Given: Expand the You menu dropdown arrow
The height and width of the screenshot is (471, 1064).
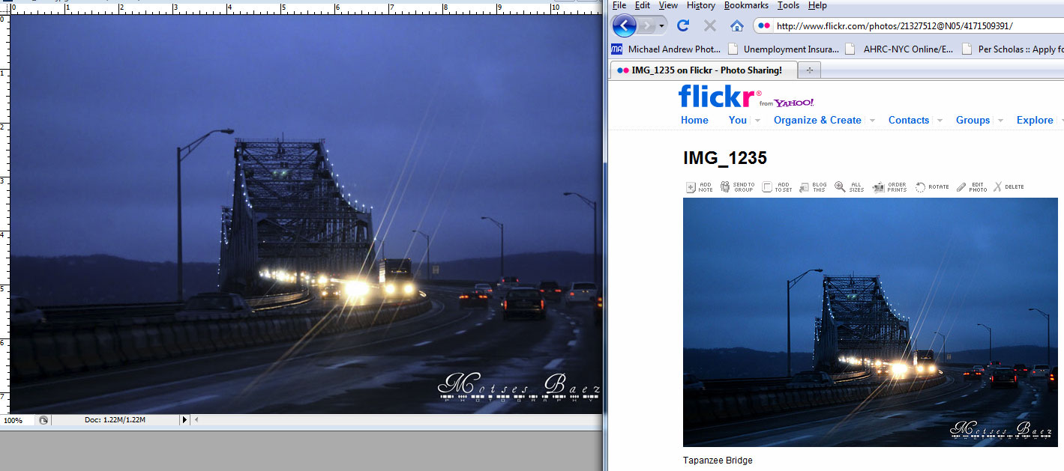Looking at the screenshot, I should pos(757,121).
